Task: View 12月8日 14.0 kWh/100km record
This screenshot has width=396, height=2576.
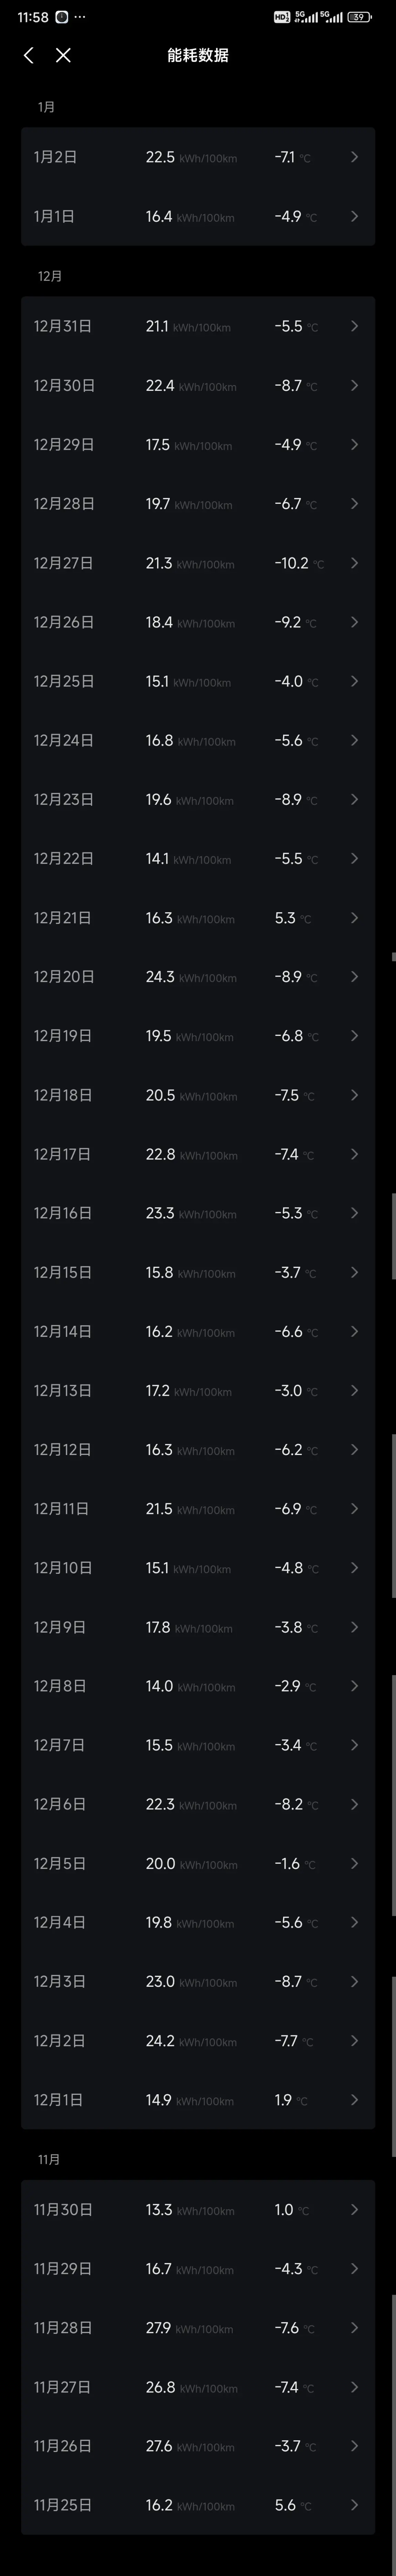Action: [x=198, y=1686]
